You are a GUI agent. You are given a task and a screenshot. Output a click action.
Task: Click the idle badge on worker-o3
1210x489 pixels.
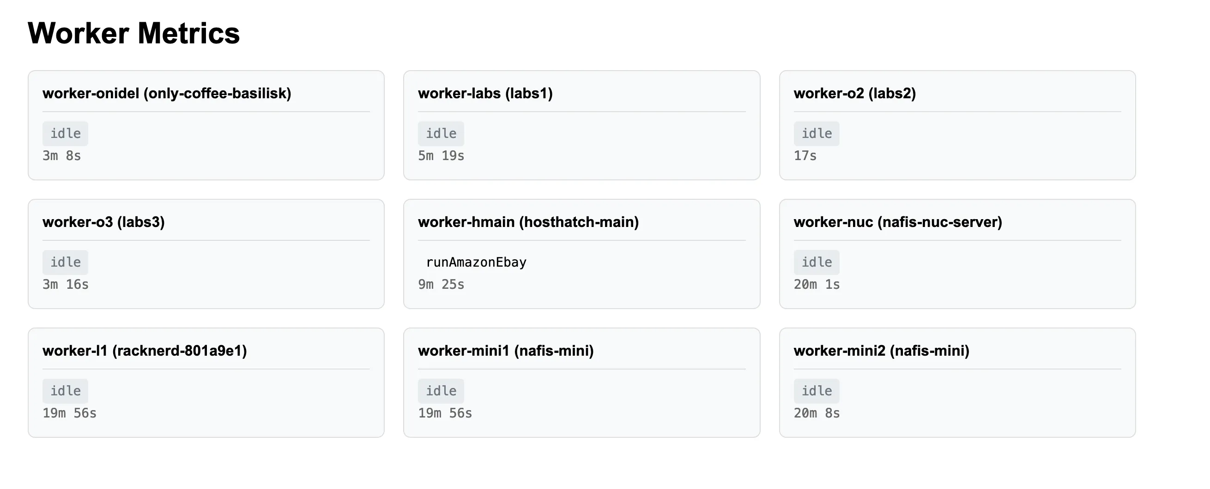65,262
